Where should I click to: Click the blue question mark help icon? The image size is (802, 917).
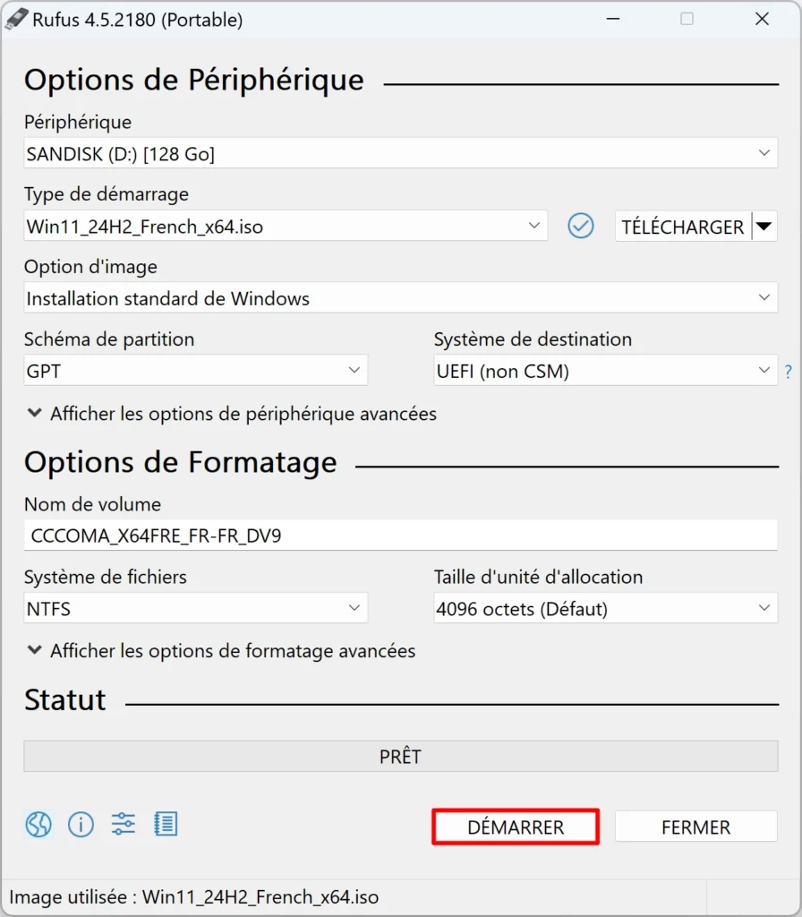(789, 372)
